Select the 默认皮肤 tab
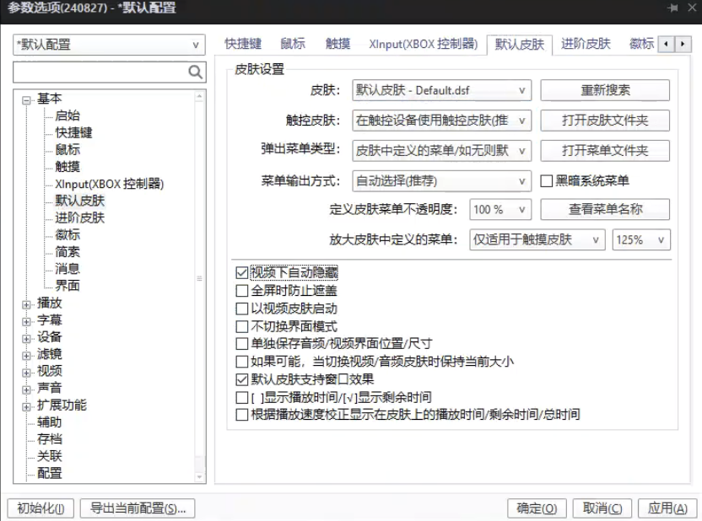The image size is (702, 521). coord(520,45)
